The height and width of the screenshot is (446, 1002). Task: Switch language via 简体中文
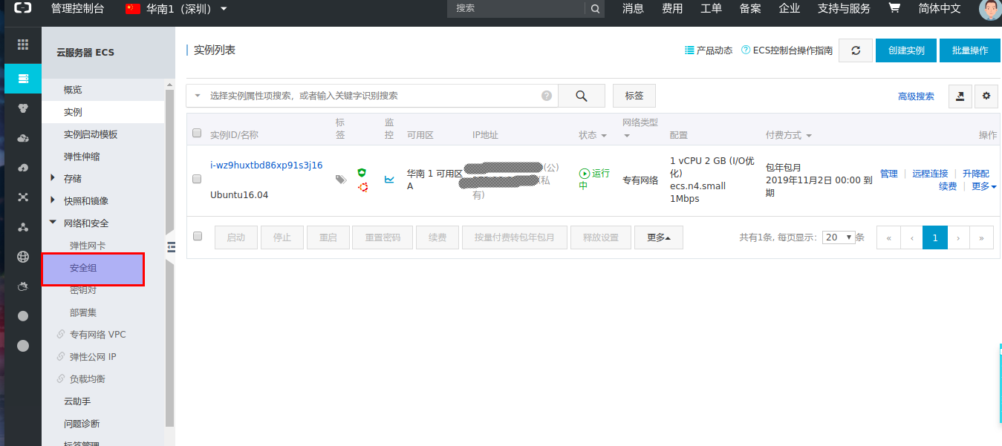point(940,9)
